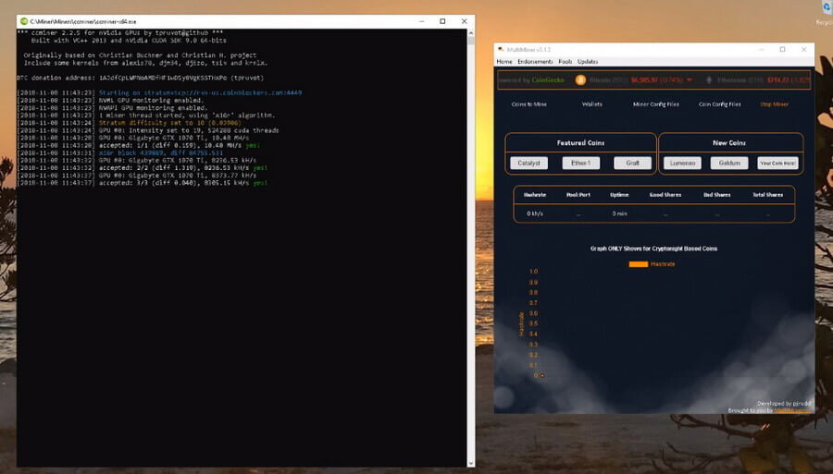
Task: Click the ccminer console scrollbar down arrow
Action: tap(471, 464)
